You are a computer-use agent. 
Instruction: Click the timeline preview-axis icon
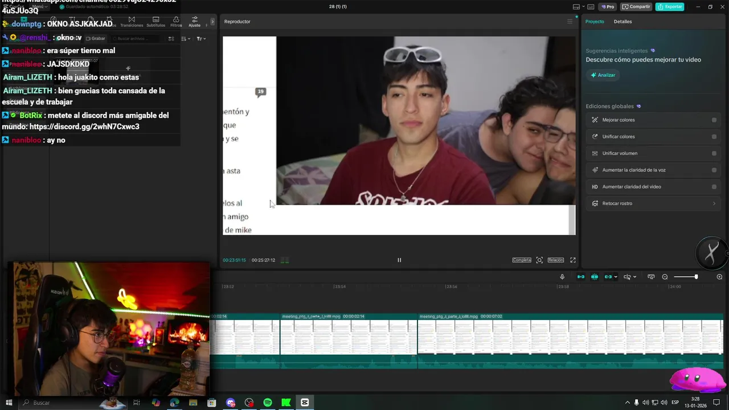[x=651, y=277]
